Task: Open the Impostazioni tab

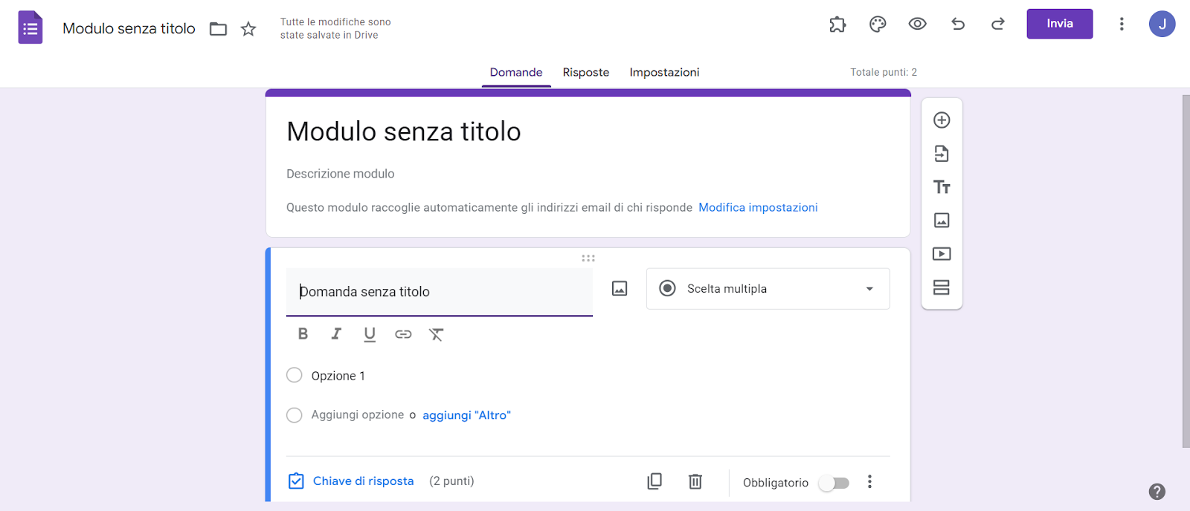Action: point(664,72)
